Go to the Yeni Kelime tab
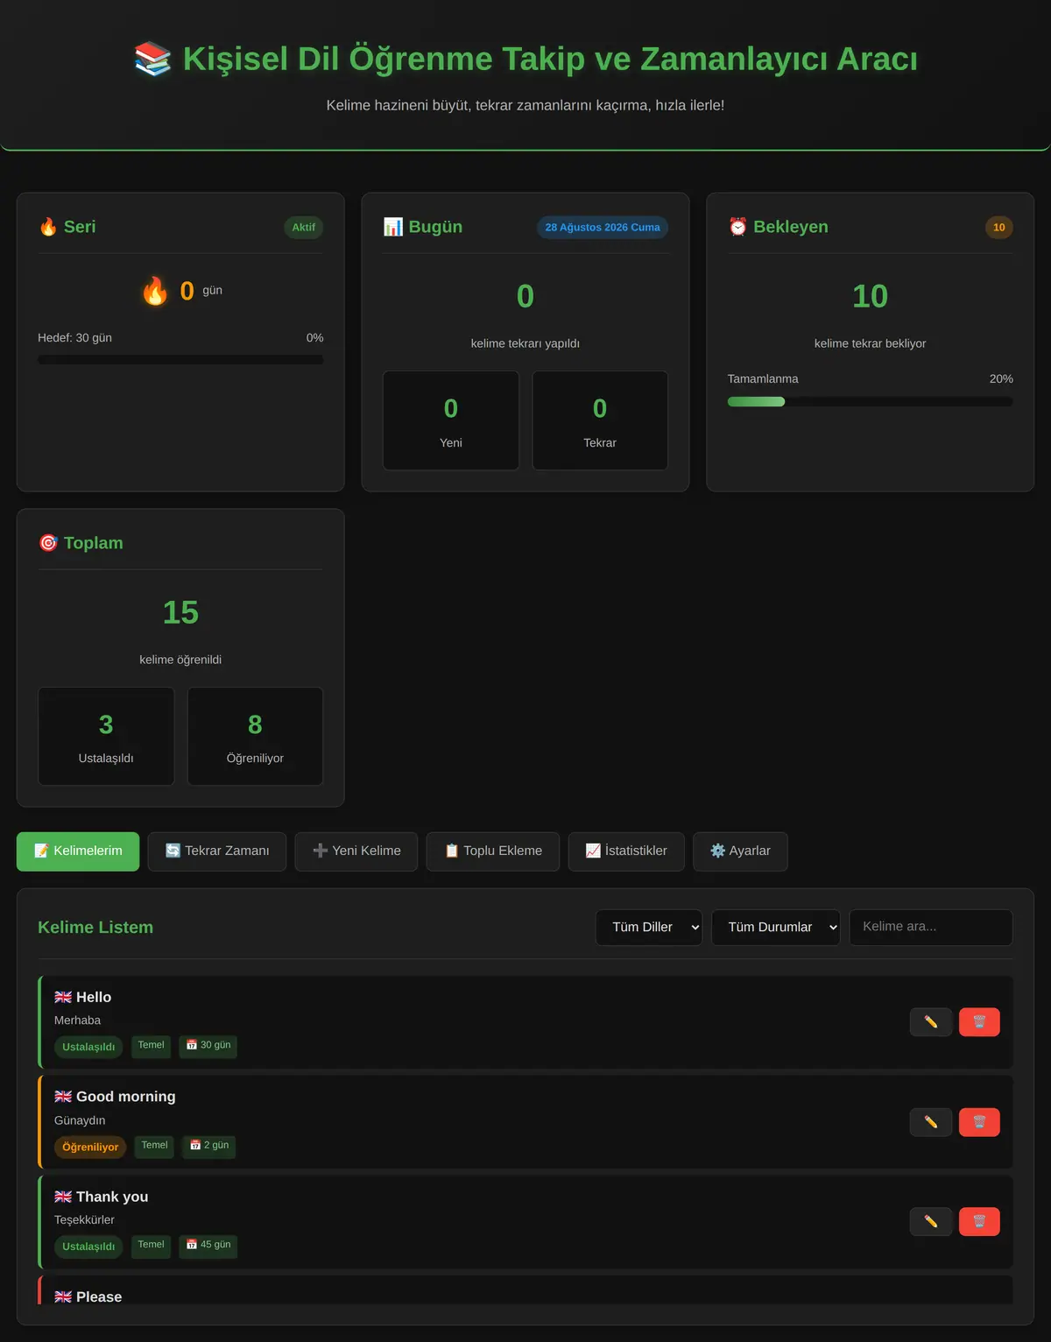 (356, 851)
